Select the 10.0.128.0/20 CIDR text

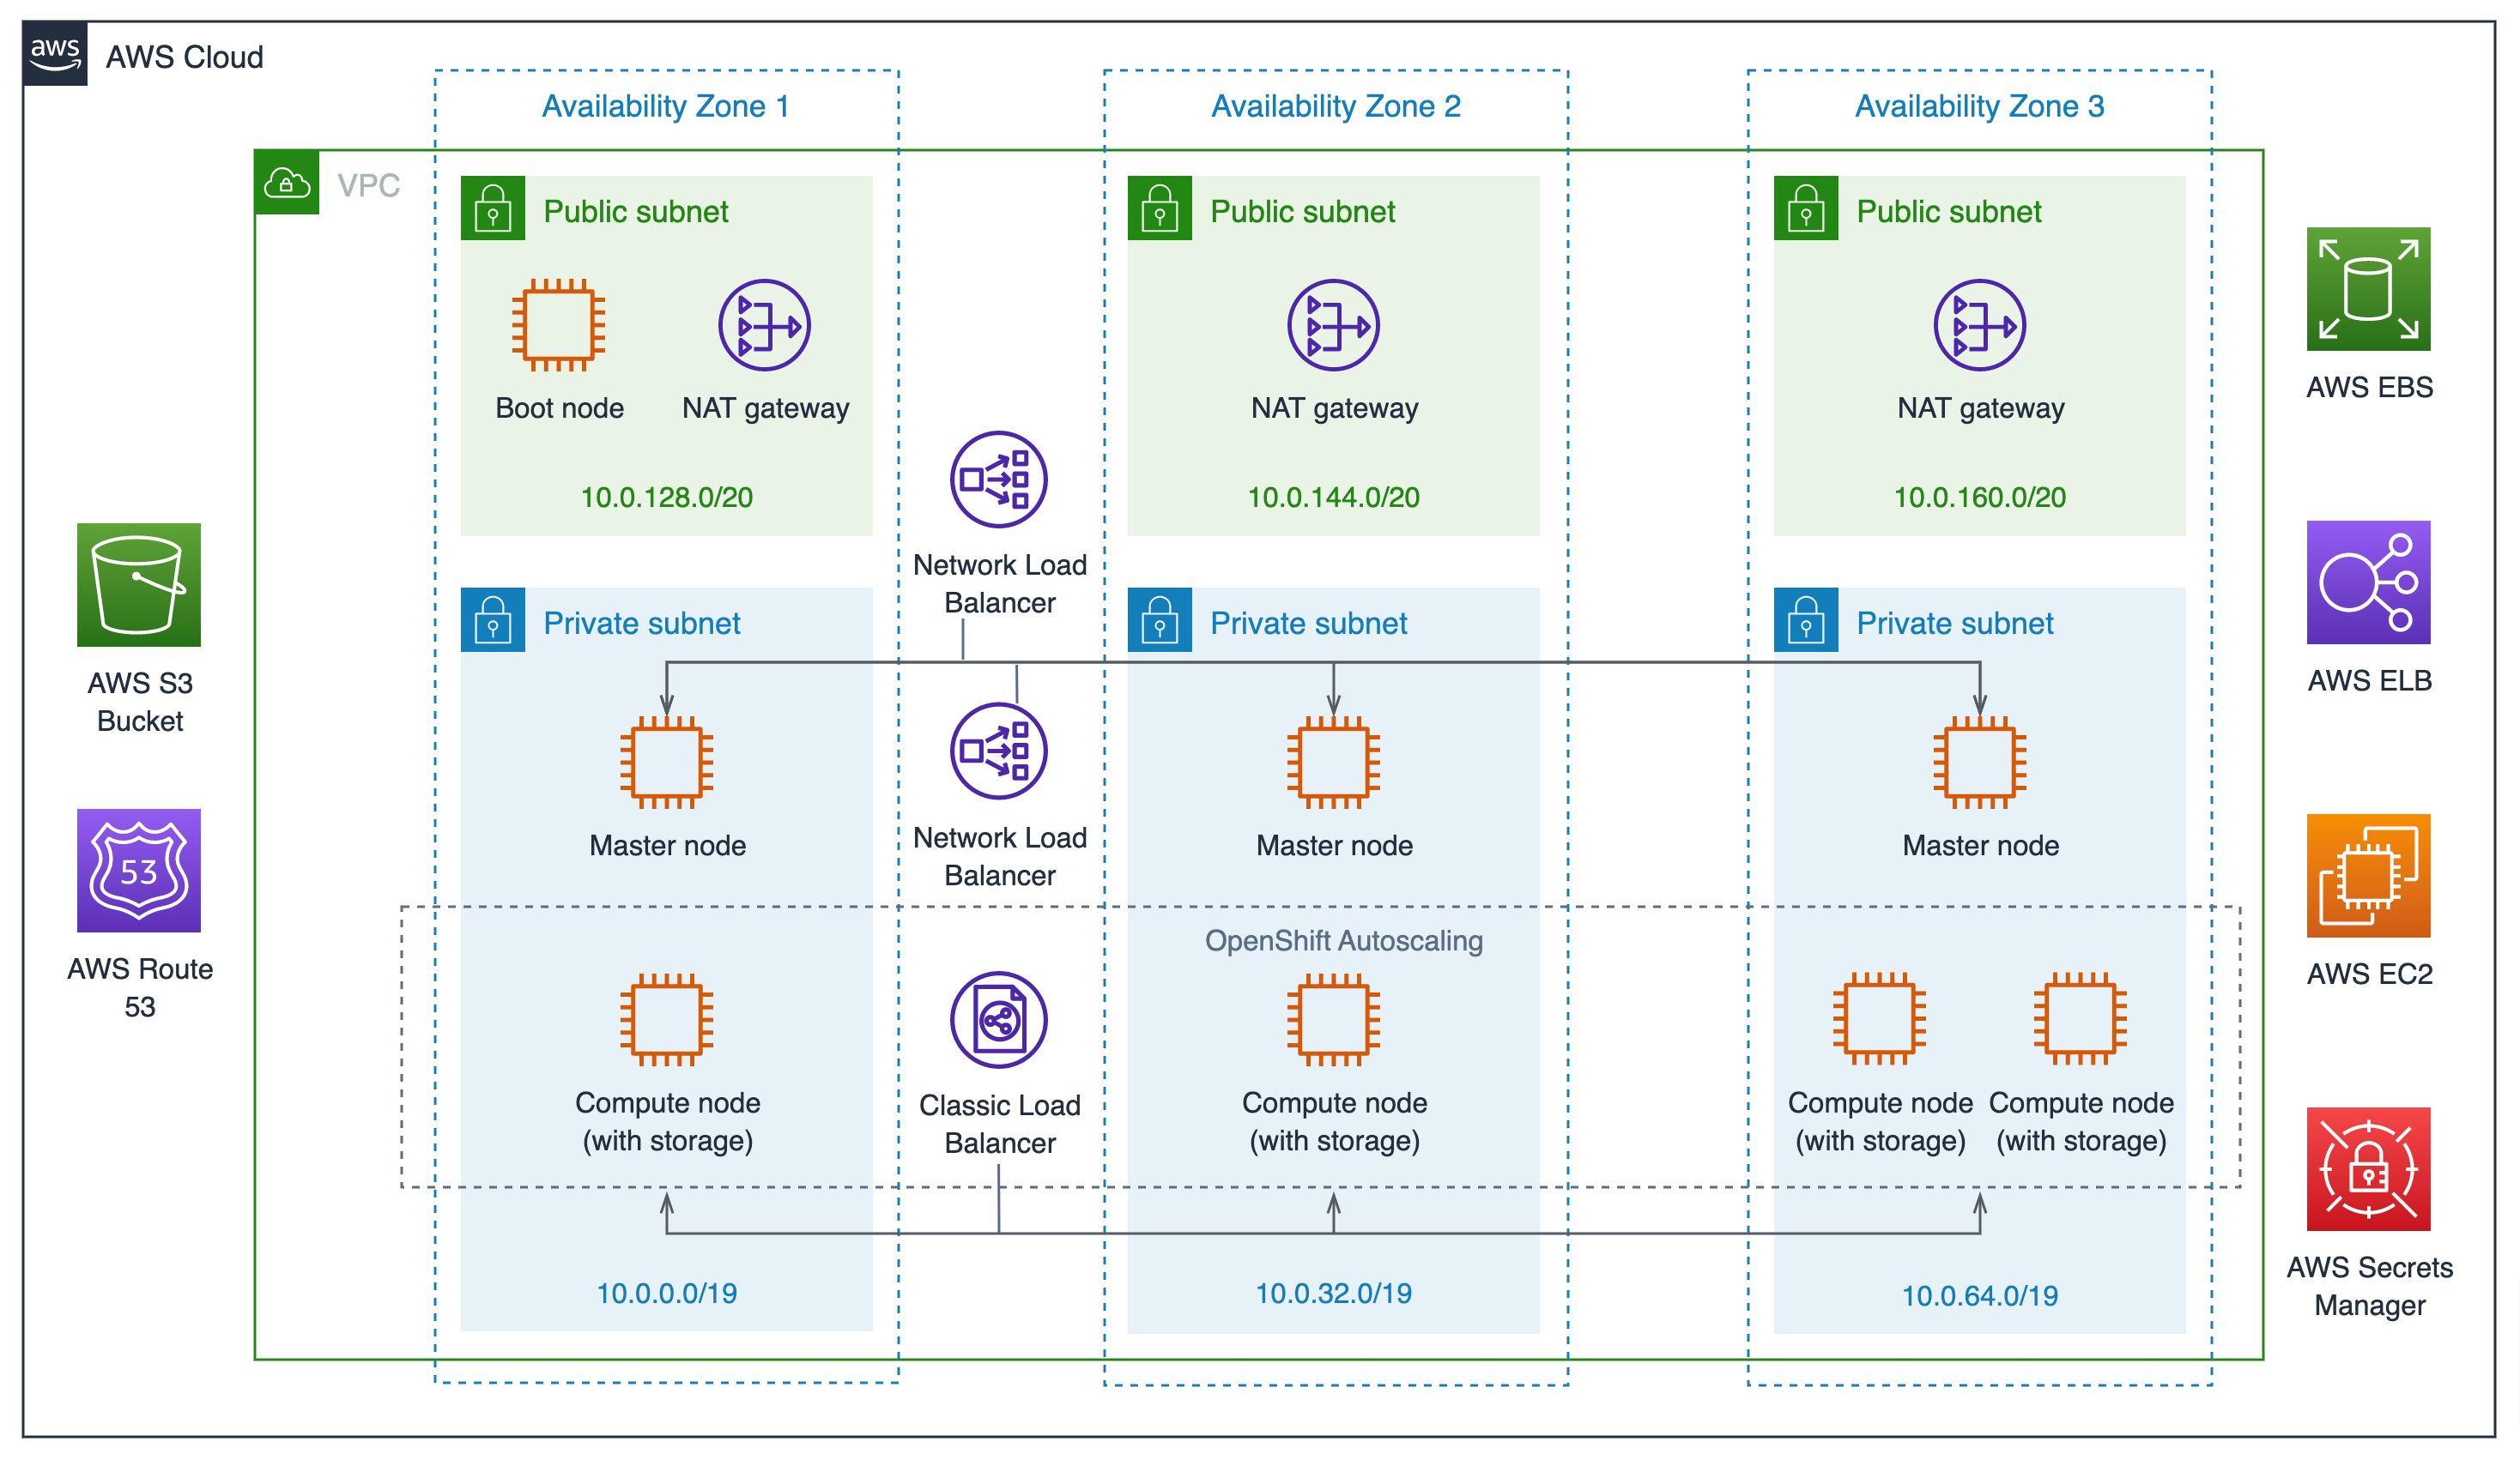click(x=667, y=497)
